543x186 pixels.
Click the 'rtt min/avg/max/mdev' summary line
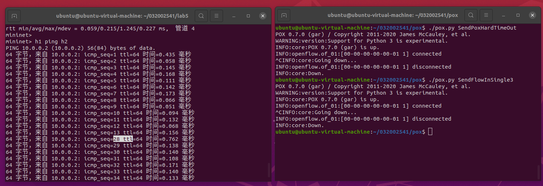pos(100,29)
